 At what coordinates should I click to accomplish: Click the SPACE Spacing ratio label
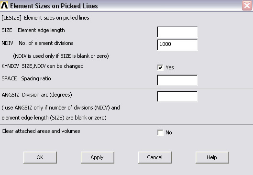click(x=26, y=78)
